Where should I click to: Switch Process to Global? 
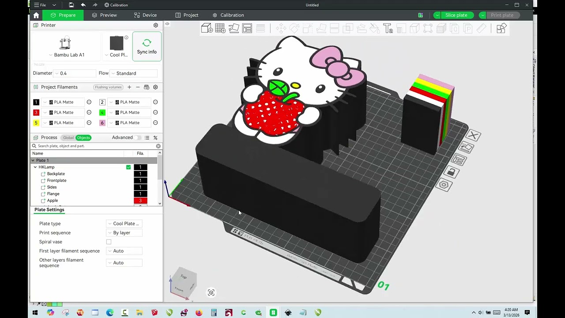[68, 138]
